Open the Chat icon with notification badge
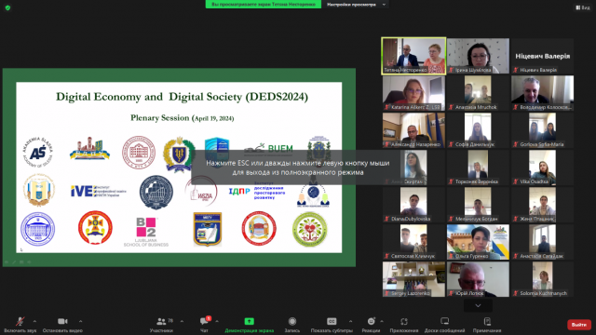Screen dimensions: 596x335 [x=205, y=321]
